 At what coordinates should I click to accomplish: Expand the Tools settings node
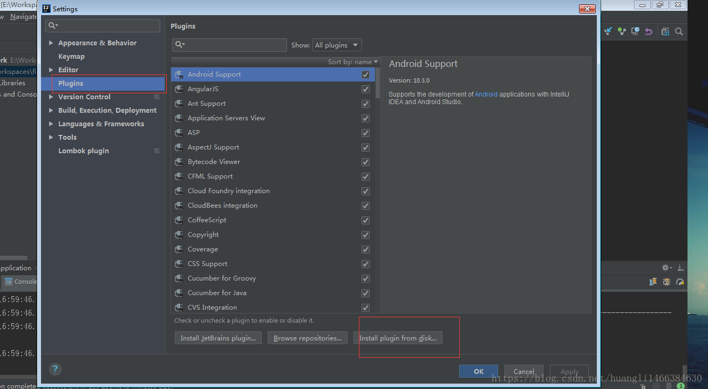pyautogui.click(x=51, y=138)
